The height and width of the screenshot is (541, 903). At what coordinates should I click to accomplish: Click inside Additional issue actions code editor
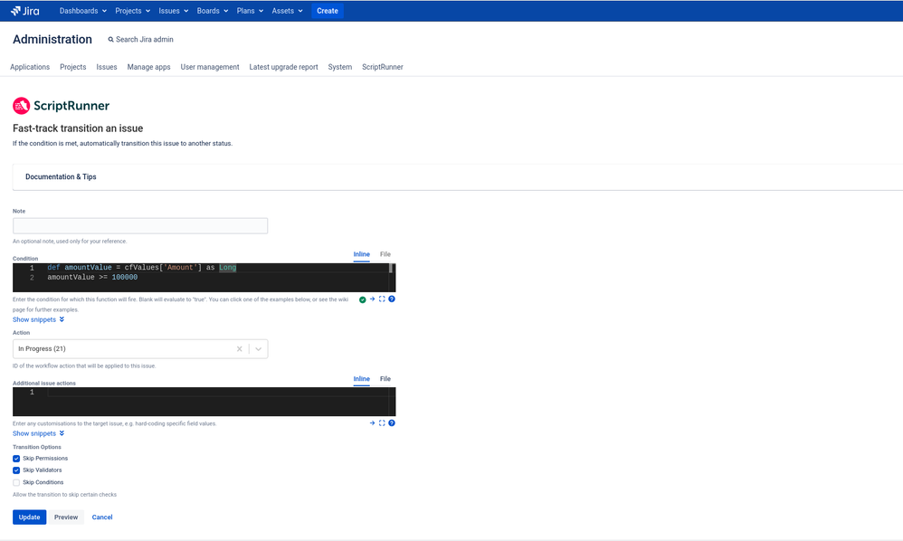point(204,402)
